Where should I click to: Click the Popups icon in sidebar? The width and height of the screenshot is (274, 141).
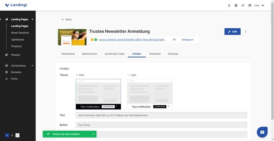(6, 55)
